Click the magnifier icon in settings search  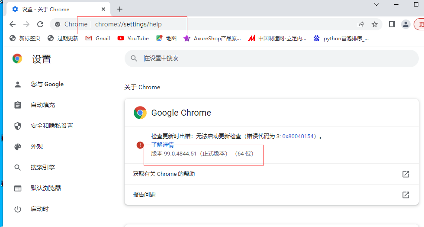(x=134, y=58)
